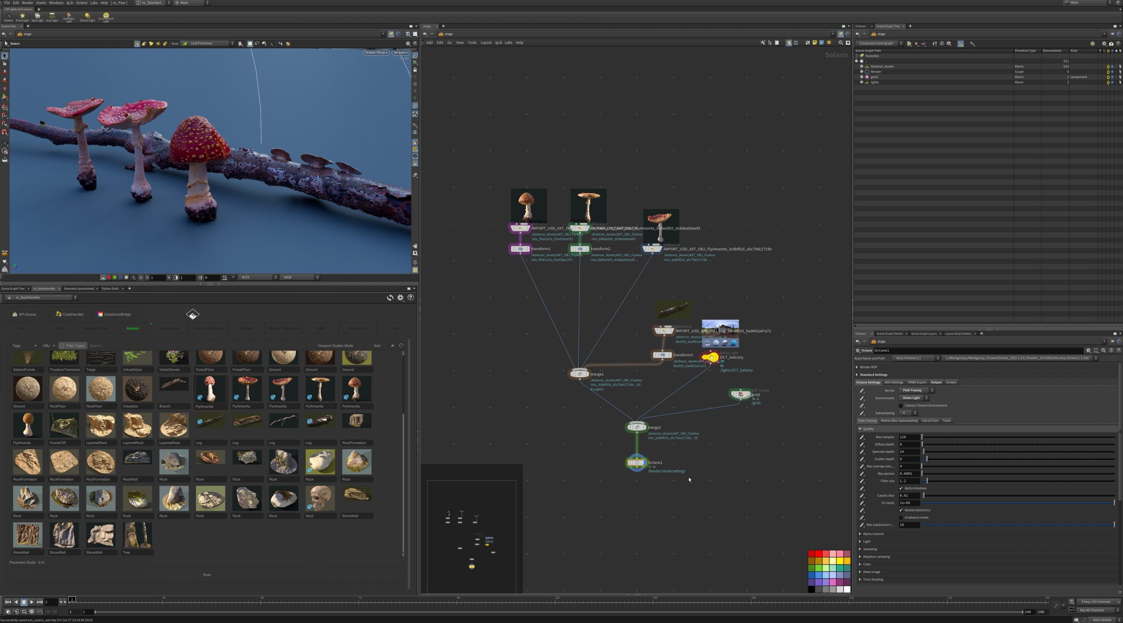This screenshot has height=623, width=1123.
Task: Enable the Irradiance mode checkbox
Action: (x=901, y=518)
